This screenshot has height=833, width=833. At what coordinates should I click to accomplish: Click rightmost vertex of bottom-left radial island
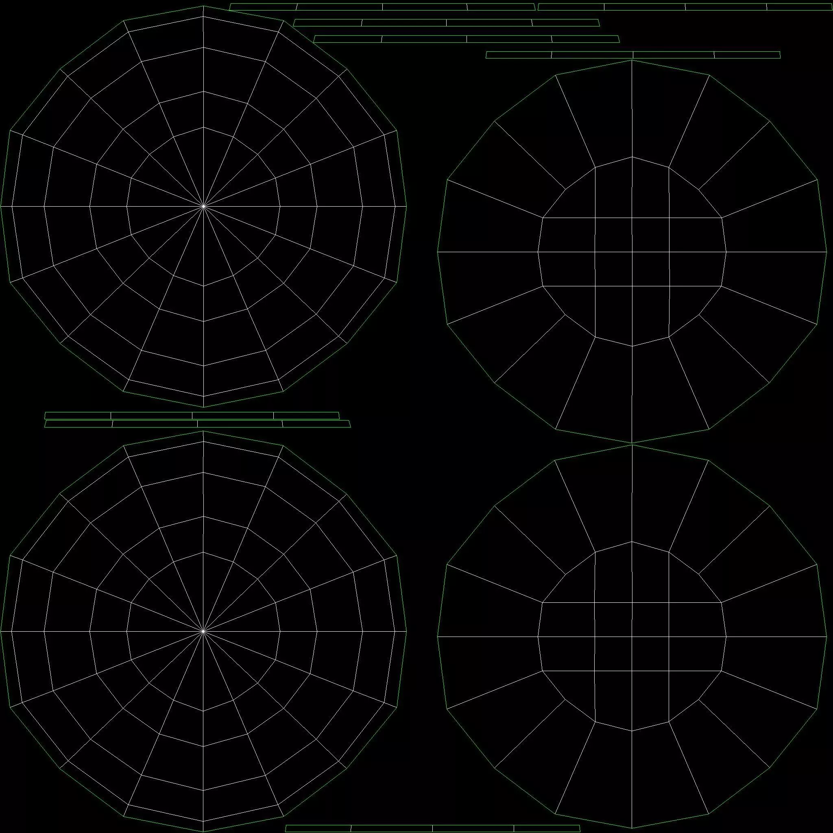click(x=407, y=631)
